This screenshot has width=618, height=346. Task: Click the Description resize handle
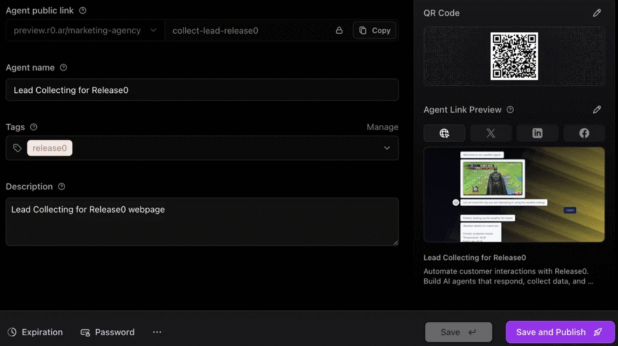point(395,242)
